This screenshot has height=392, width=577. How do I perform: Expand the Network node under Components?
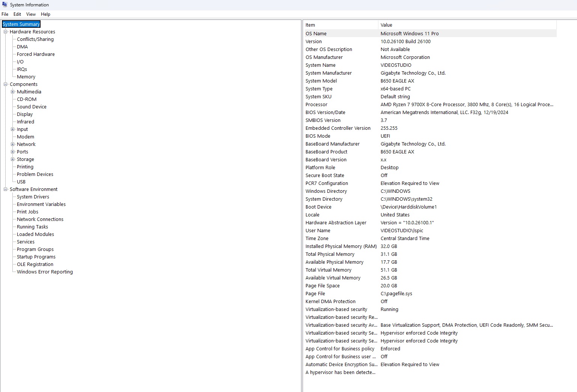tap(13, 144)
